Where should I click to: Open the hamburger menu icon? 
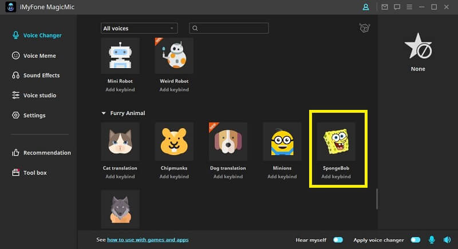(x=409, y=7)
